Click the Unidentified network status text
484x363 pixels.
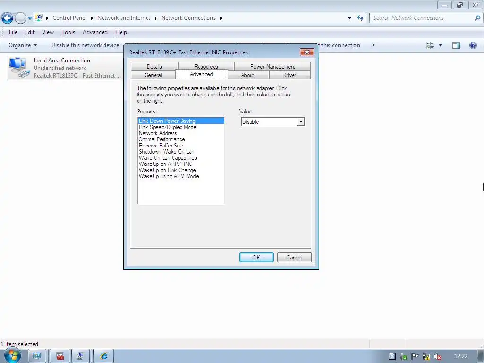60,68
